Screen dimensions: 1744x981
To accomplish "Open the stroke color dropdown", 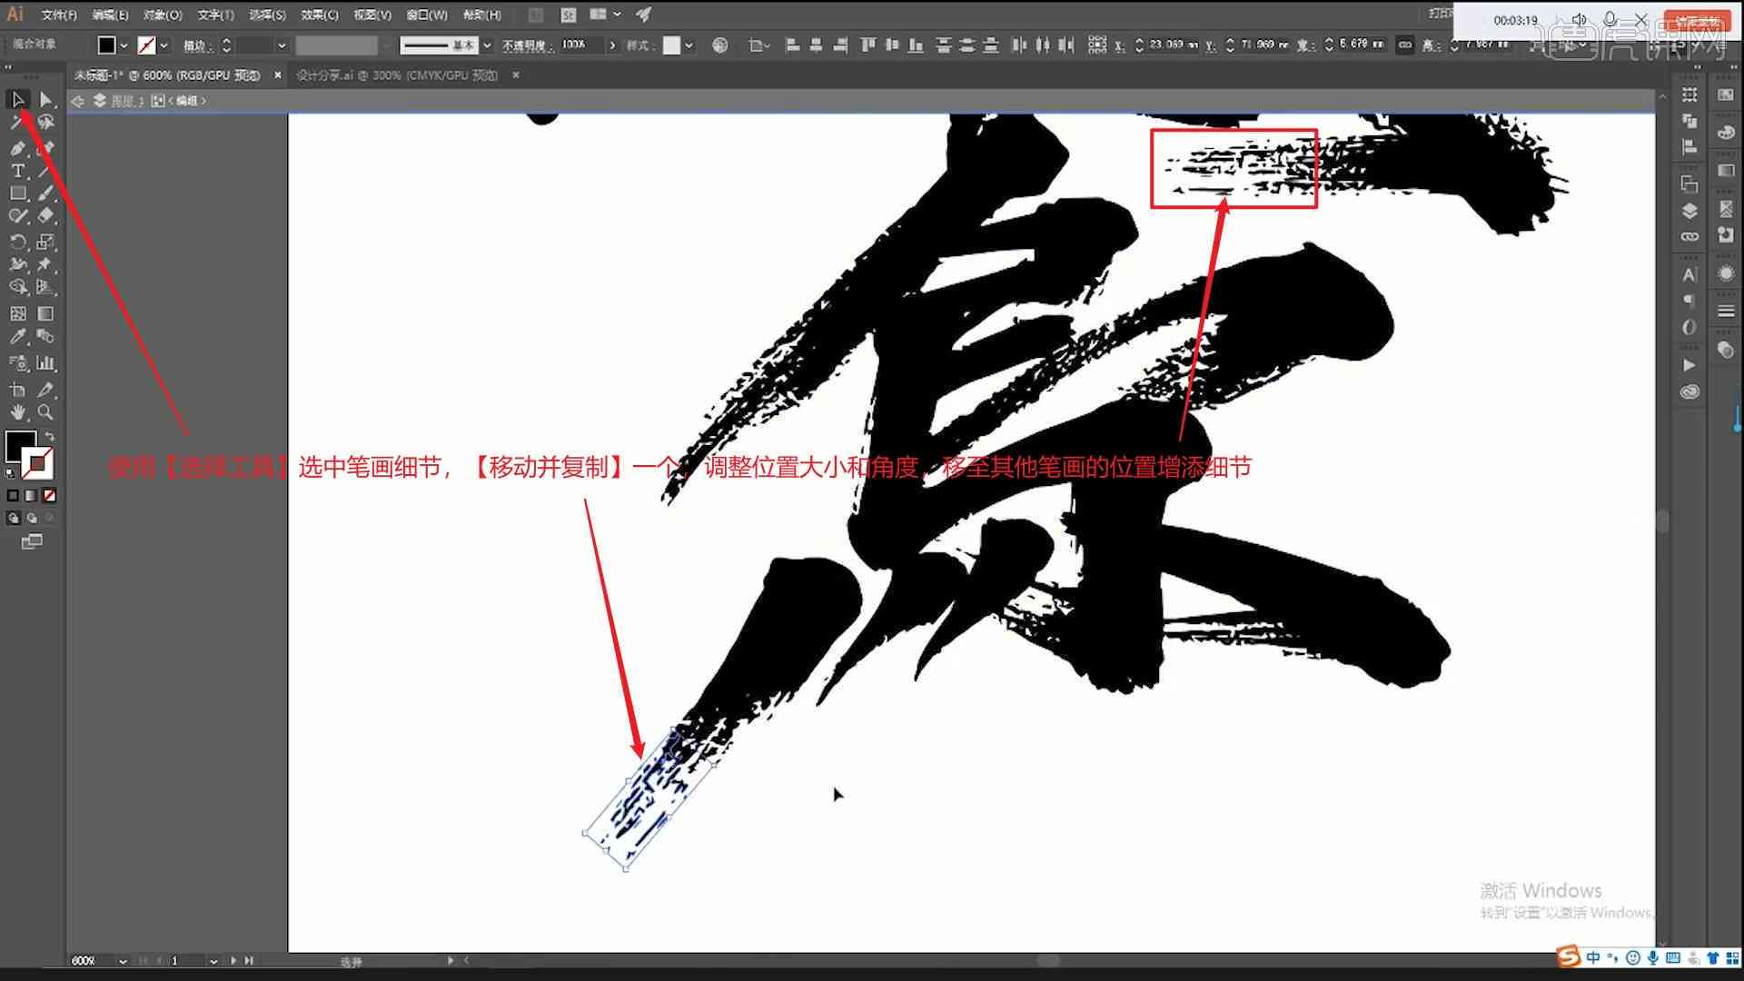I will 164,45.
